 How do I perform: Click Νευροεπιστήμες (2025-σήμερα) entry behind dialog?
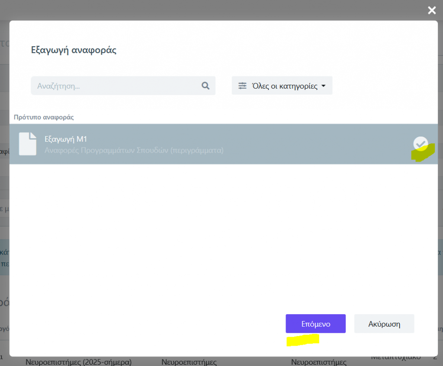tap(78, 362)
